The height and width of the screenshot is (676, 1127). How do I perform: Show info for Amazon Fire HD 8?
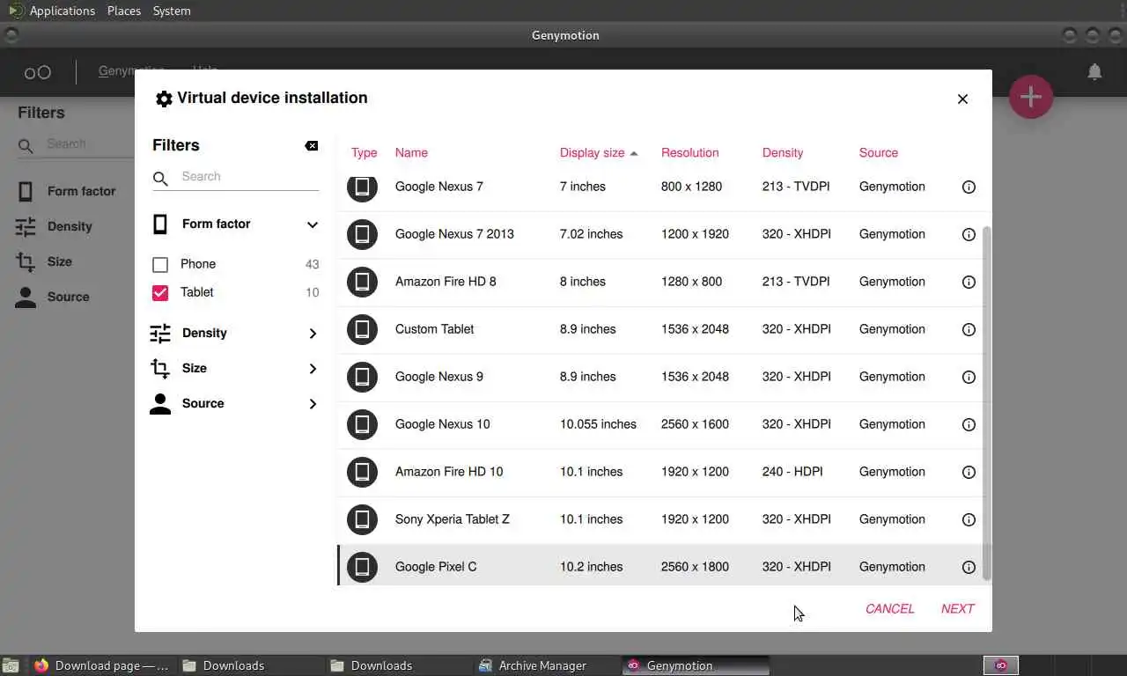(x=969, y=282)
